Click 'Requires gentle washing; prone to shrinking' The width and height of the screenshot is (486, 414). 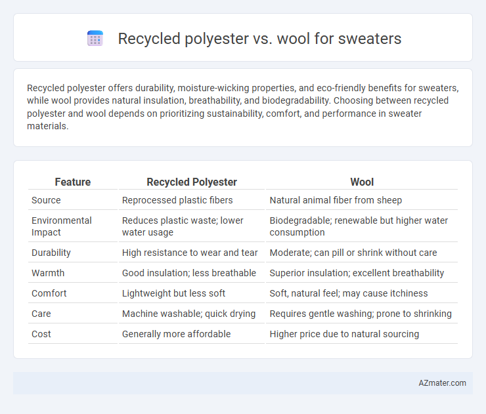pyautogui.click(x=361, y=314)
